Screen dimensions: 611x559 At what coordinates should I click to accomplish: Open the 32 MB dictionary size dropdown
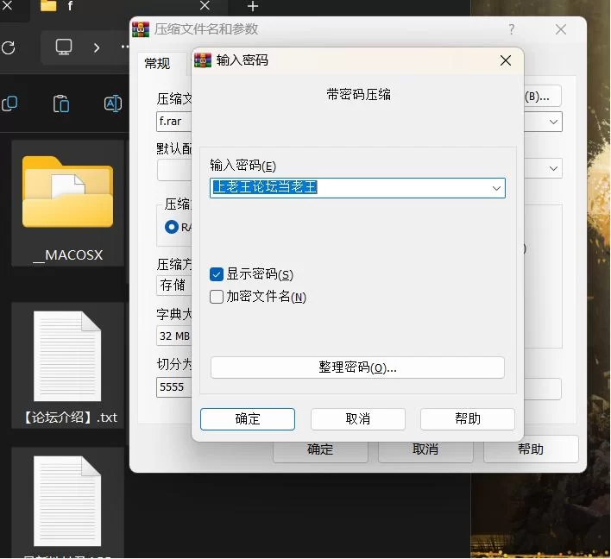point(173,335)
